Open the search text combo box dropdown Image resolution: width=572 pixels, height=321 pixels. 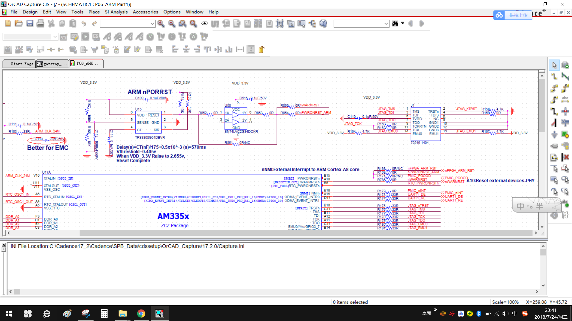(386, 23)
